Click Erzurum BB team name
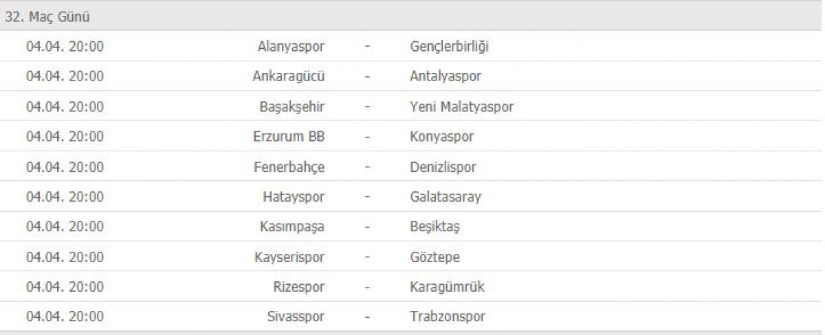 [x=289, y=136]
